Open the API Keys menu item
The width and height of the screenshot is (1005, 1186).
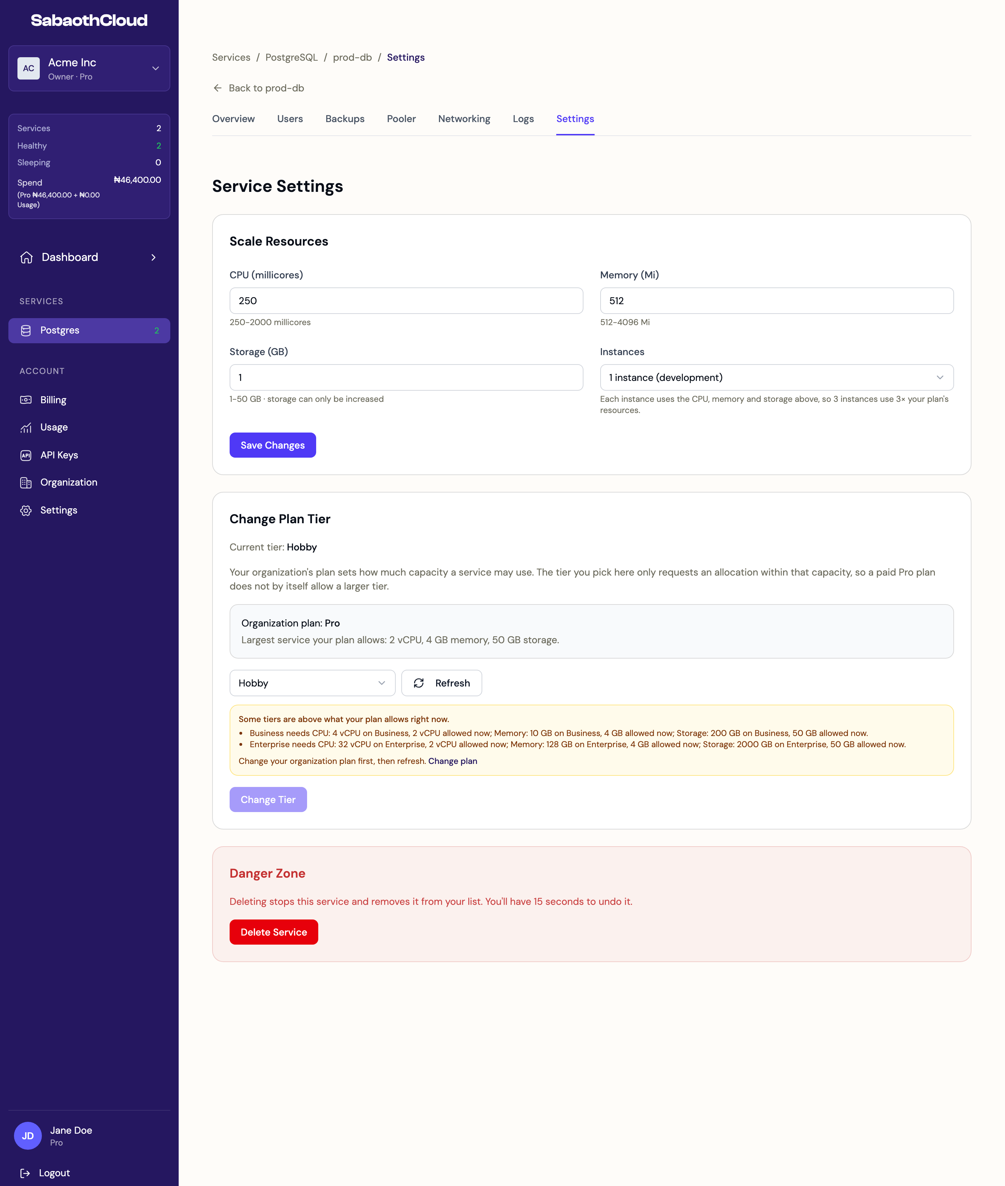pos(89,455)
